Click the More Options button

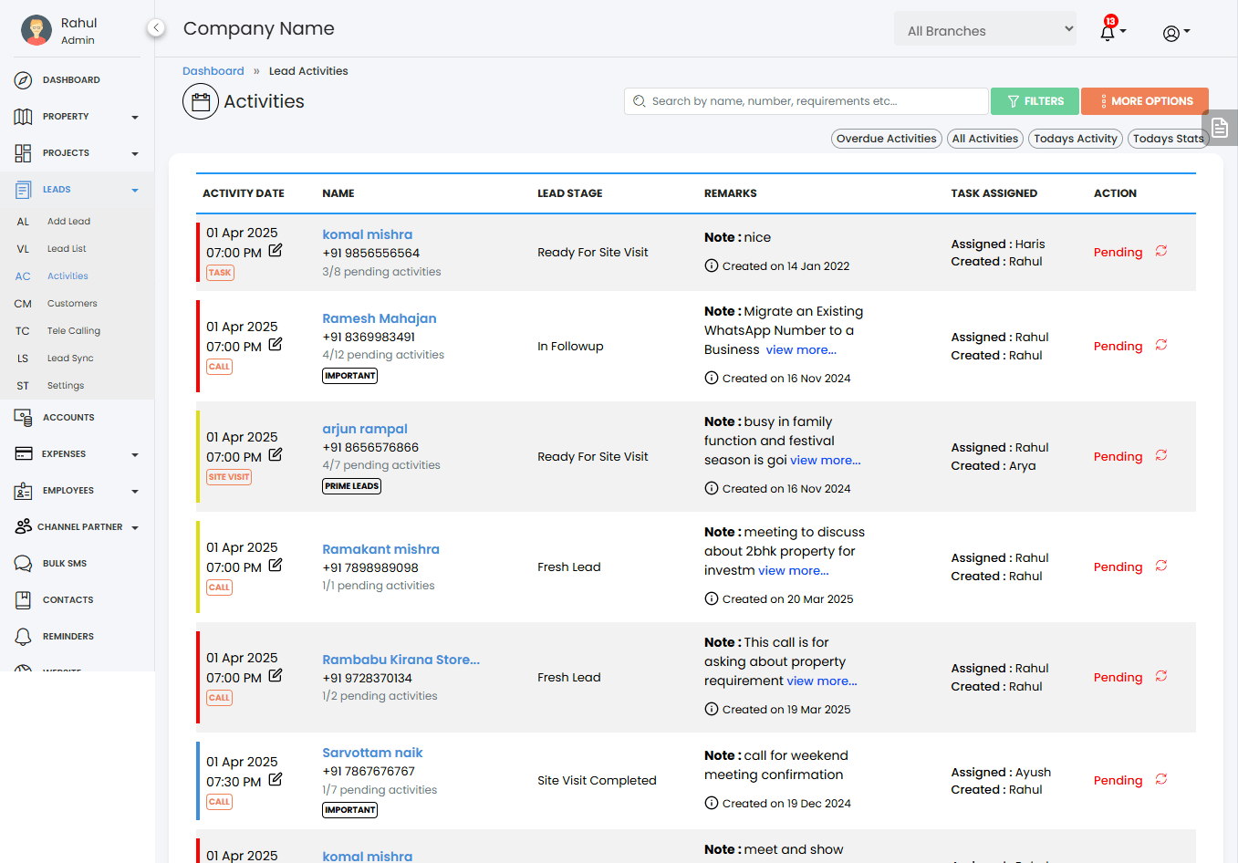coord(1145,101)
